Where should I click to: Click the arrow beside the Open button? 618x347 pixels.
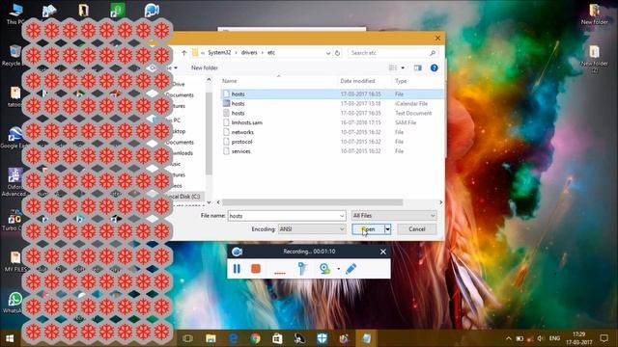(x=388, y=229)
